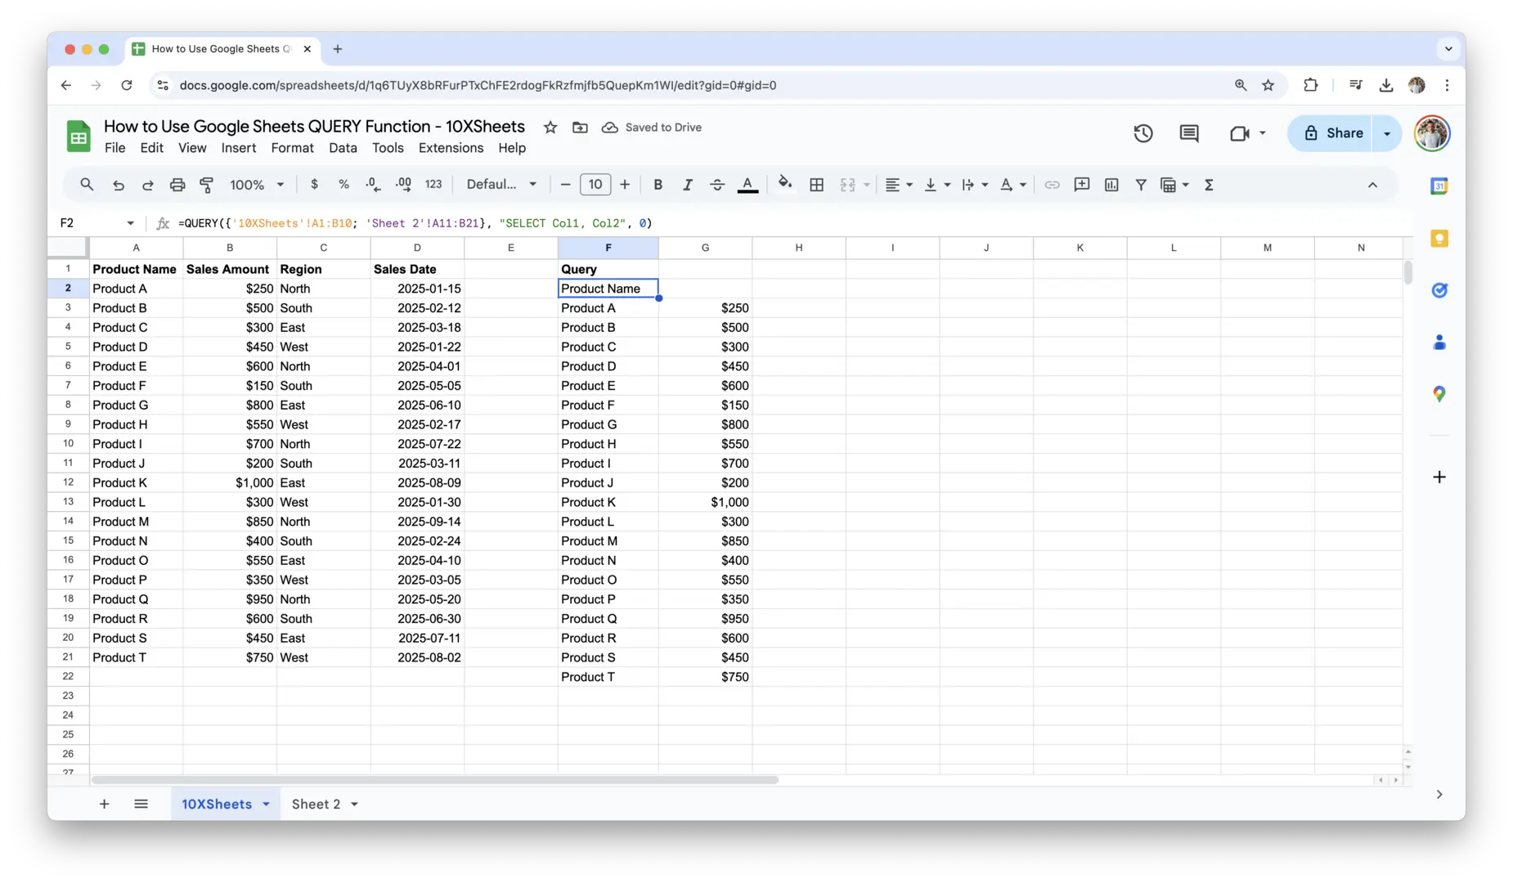1513x883 pixels.
Task: Open vertical align dropdown
Action: point(937,185)
